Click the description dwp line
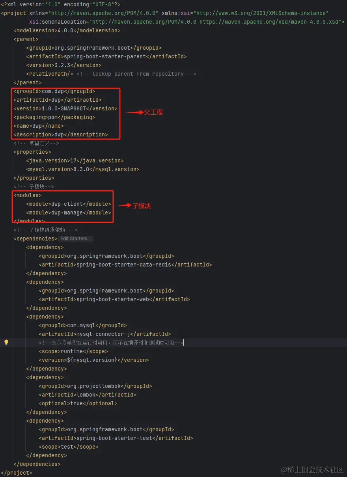The height and width of the screenshot is (477, 347). coord(61,134)
